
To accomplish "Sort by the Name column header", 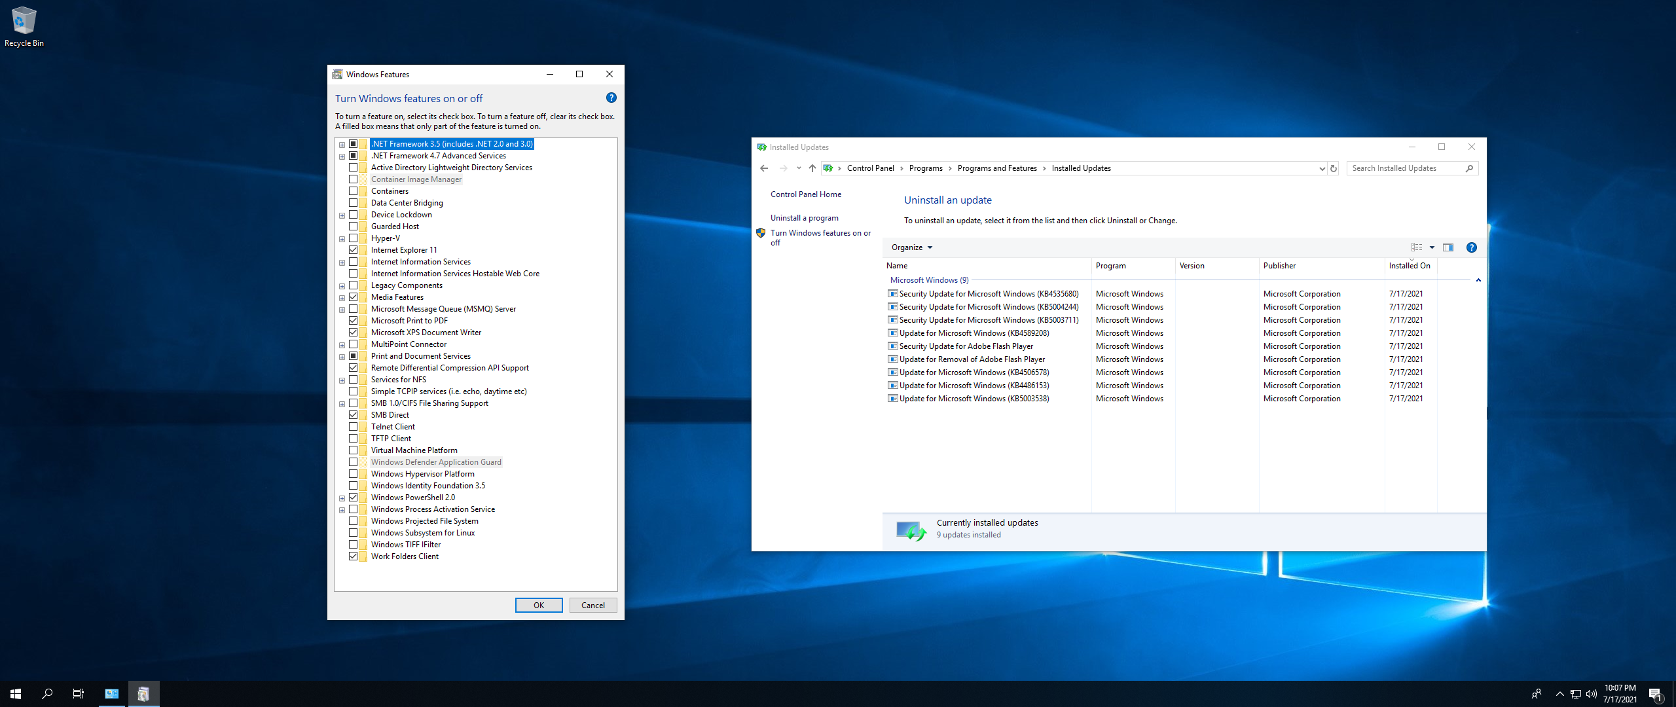I will pos(987,266).
